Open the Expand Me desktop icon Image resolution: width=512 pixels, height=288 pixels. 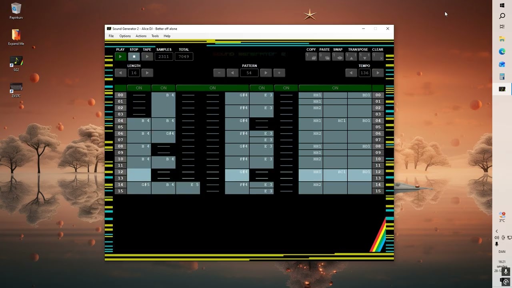pyautogui.click(x=16, y=37)
